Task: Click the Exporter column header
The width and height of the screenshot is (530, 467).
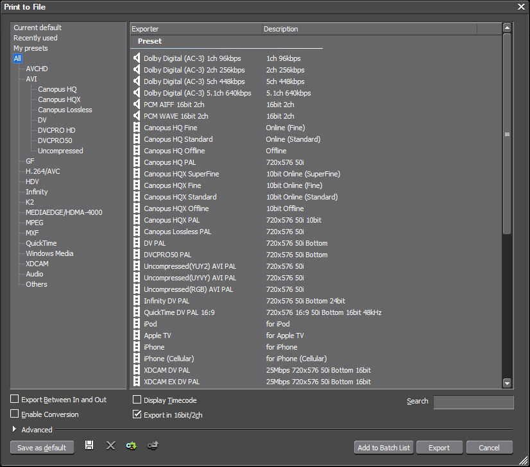Action: [x=196, y=29]
